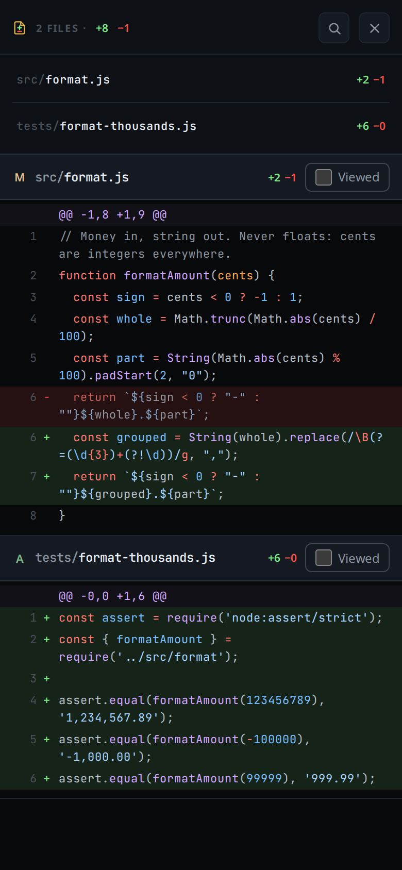Image resolution: width=402 pixels, height=870 pixels.
Task: Click +6 -0 stat in tests file list row
Action: click(371, 126)
